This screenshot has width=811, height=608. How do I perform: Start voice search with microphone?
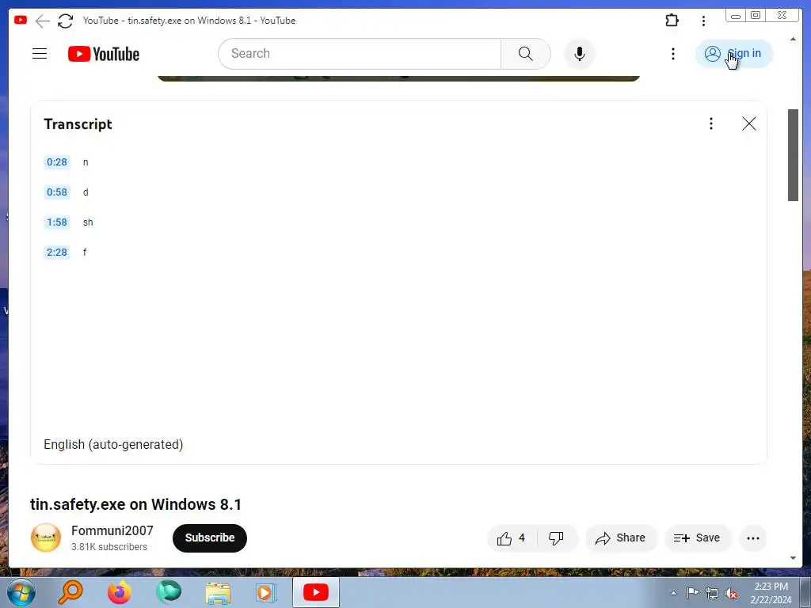580,54
